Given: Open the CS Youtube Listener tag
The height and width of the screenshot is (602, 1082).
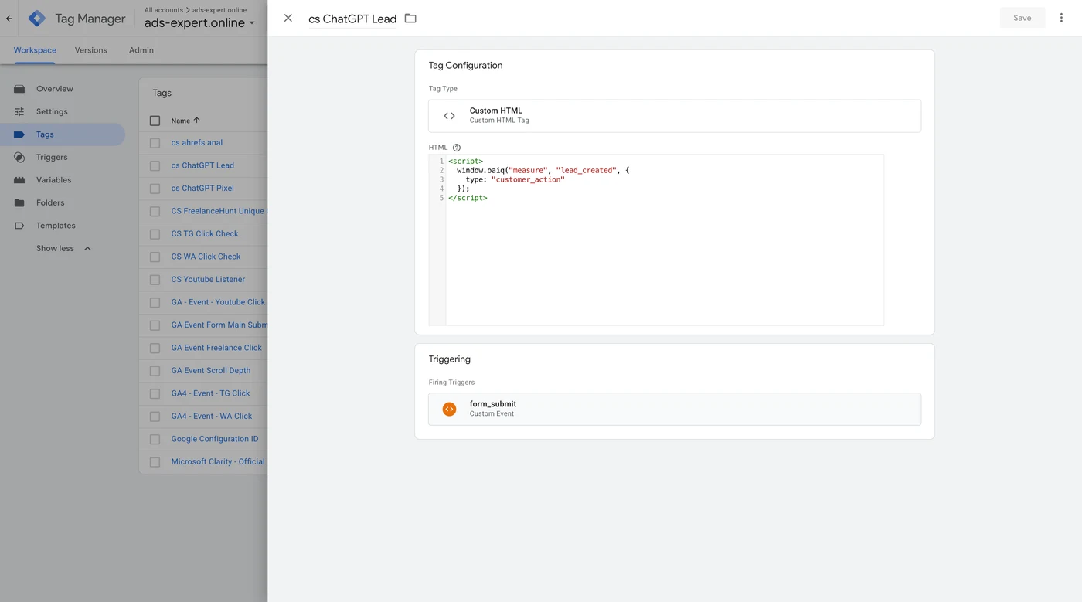Looking at the screenshot, I should pos(208,279).
